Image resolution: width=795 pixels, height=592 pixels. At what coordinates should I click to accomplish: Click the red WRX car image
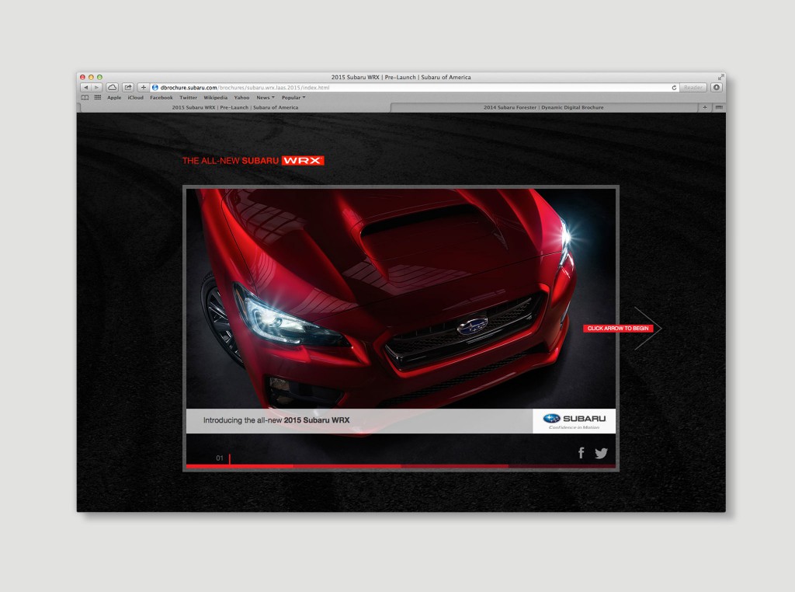pyautogui.click(x=401, y=299)
